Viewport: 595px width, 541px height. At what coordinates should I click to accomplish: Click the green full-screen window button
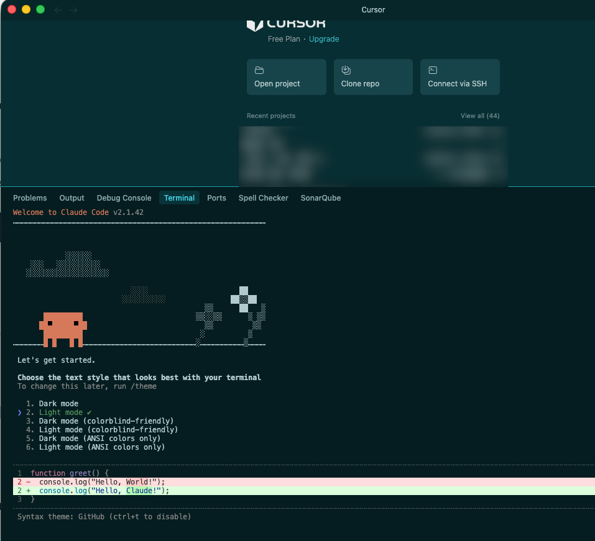40,9
